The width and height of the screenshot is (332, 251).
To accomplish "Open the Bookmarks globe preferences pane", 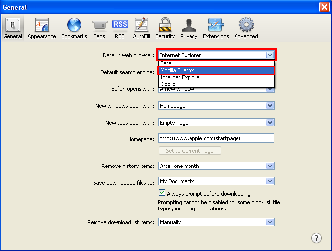I will (x=74, y=28).
